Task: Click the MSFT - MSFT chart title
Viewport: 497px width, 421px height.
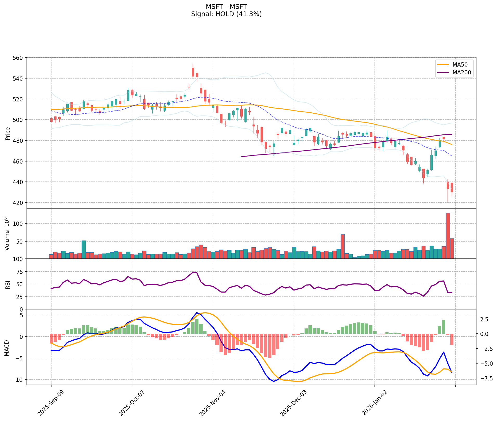Action: 226,7
